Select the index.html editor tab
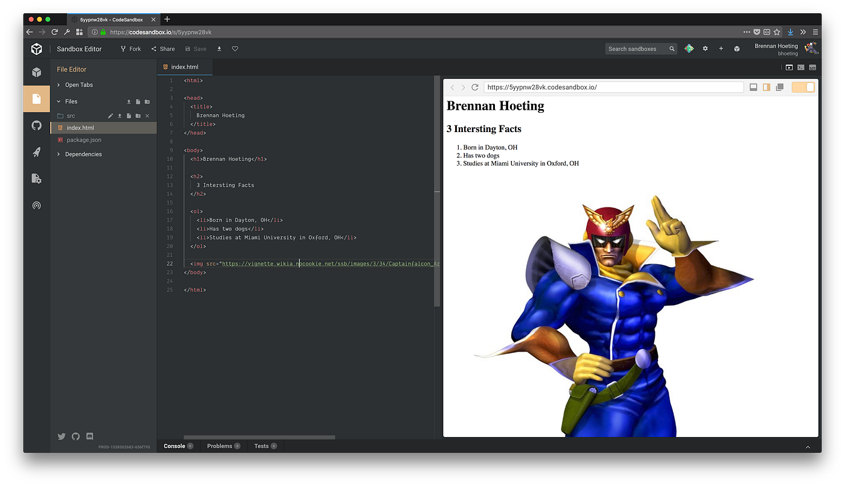Image resolution: width=845 pixels, height=486 pixels. point(184,67)
